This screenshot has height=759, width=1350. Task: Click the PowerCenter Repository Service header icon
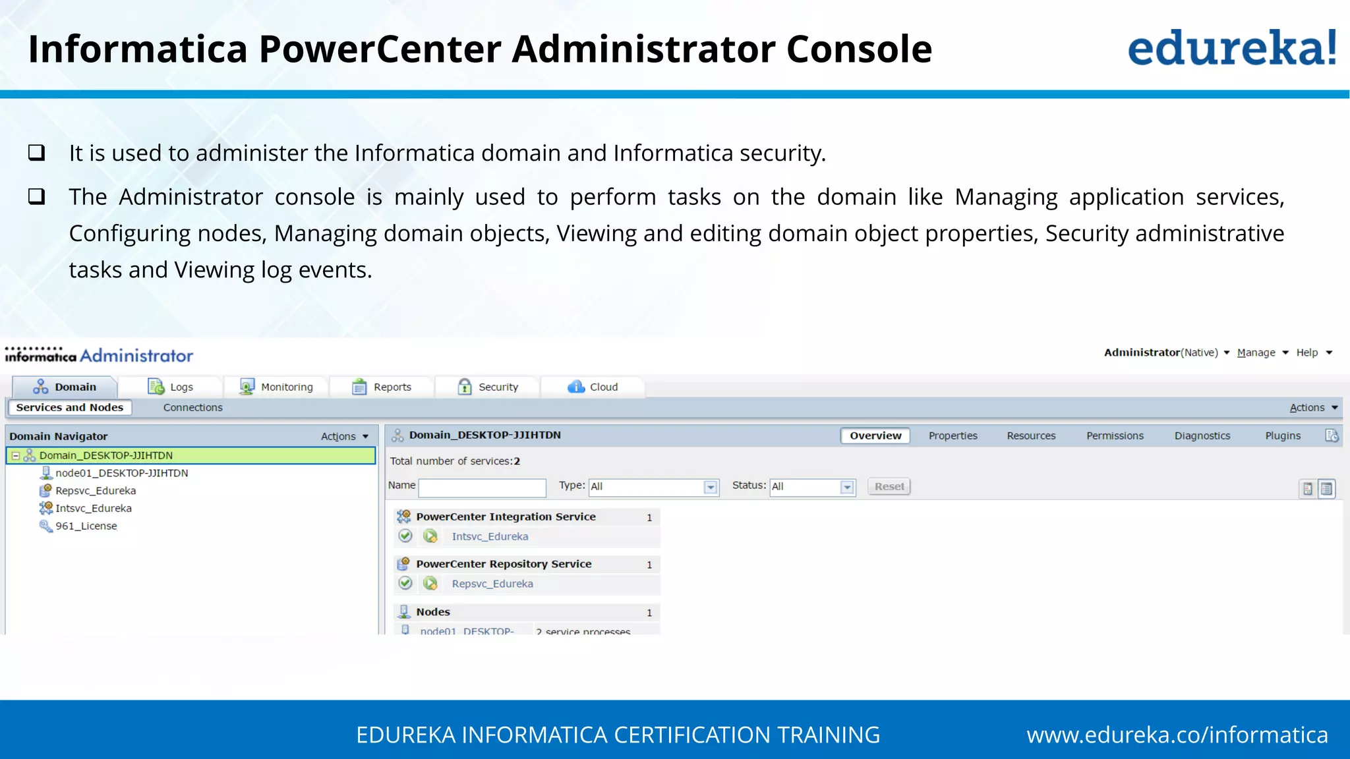pos(404,564)
